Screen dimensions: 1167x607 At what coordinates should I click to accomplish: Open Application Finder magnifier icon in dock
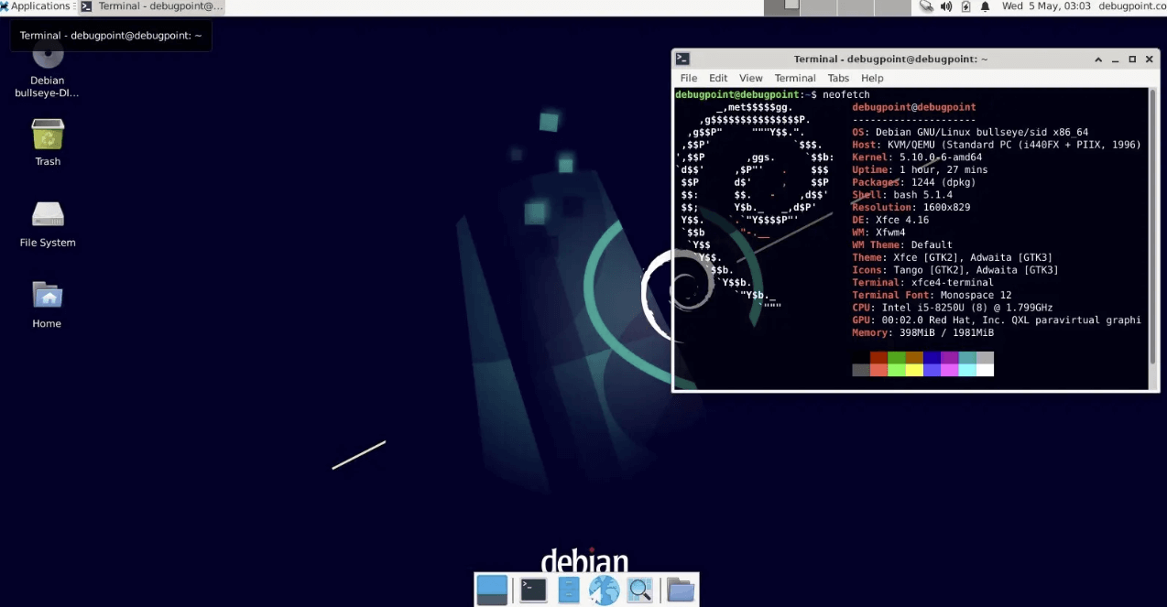639,591
